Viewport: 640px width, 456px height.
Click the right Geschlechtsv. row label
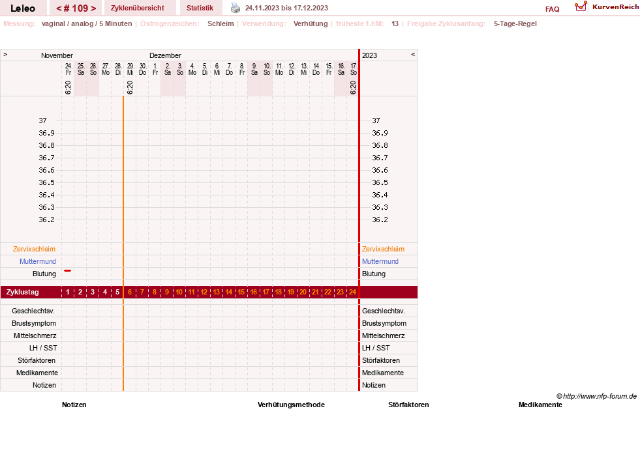coord(383,311)
